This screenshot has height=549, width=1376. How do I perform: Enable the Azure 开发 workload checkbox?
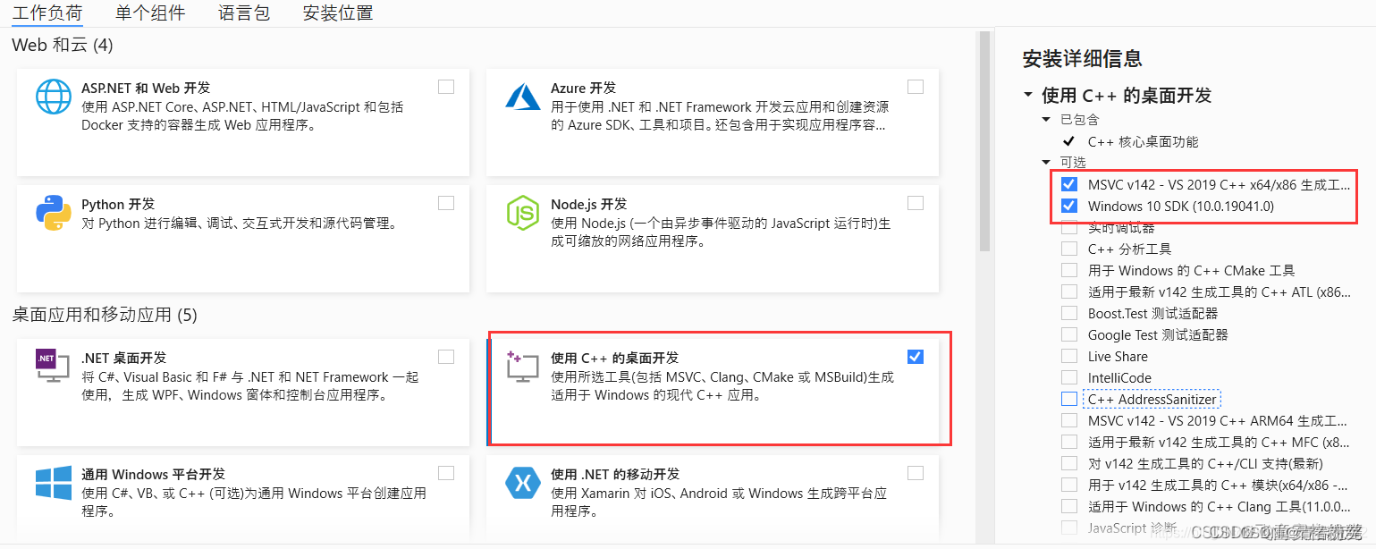[916, 87]
